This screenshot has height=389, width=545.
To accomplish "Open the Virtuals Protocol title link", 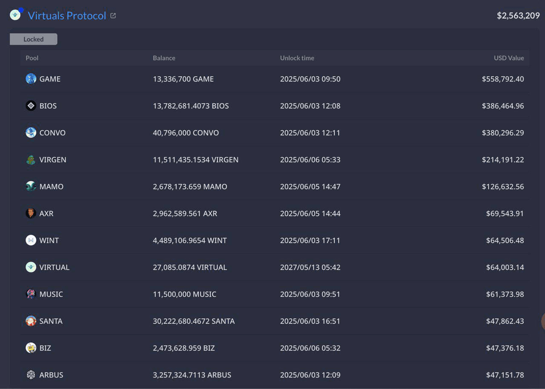I will (x=67, y=16).
